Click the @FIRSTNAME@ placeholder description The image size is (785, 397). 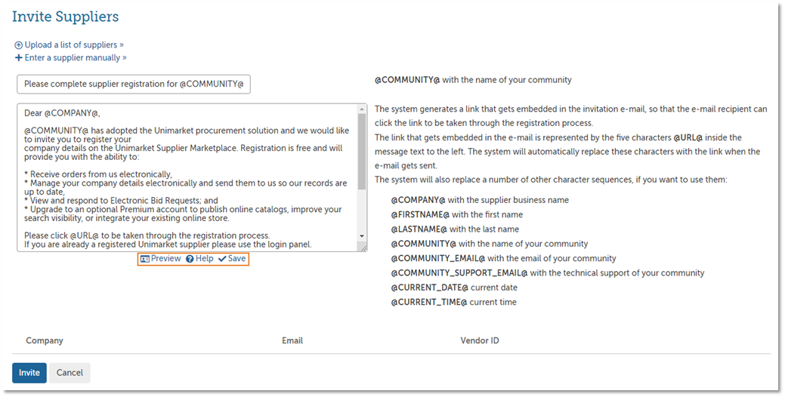click(x=456, y=214)
